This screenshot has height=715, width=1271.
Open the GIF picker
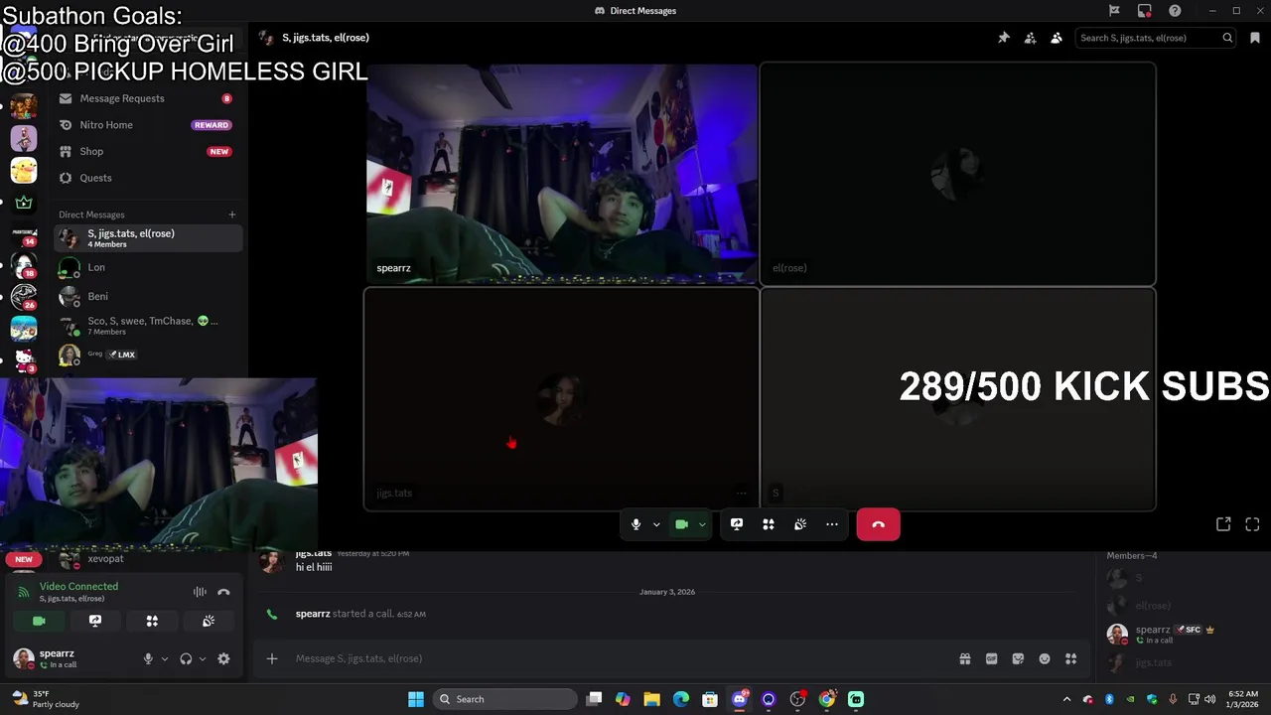click(991, 658)
